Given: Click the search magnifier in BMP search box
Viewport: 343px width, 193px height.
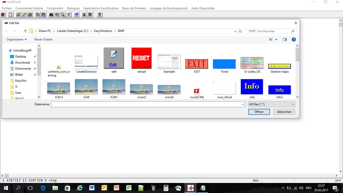Looking at the screenshot, I should [293, 31].
